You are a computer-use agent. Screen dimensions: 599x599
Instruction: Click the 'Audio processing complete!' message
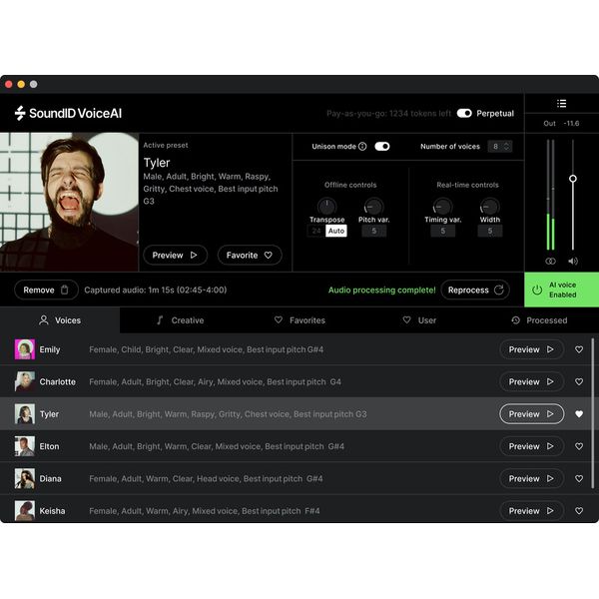click(x=382, y=290)
